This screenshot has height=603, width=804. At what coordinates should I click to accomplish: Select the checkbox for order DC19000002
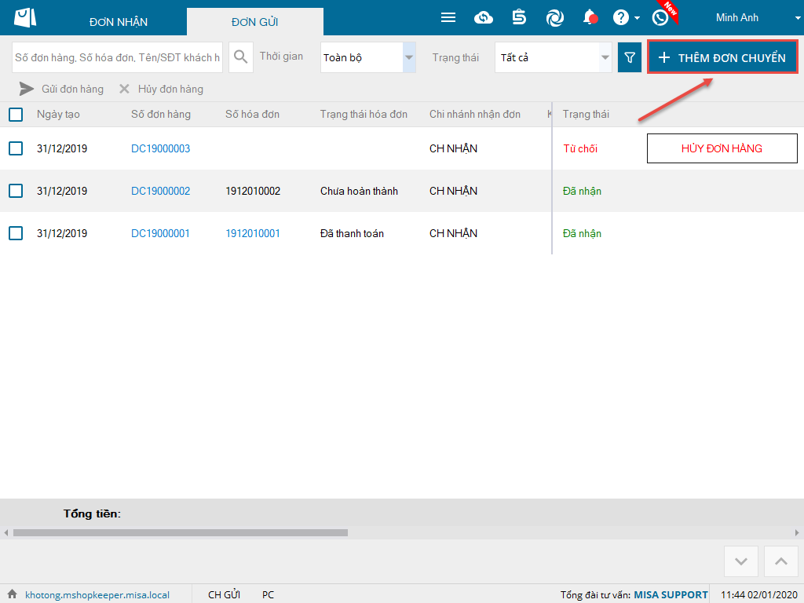point(16,191)
